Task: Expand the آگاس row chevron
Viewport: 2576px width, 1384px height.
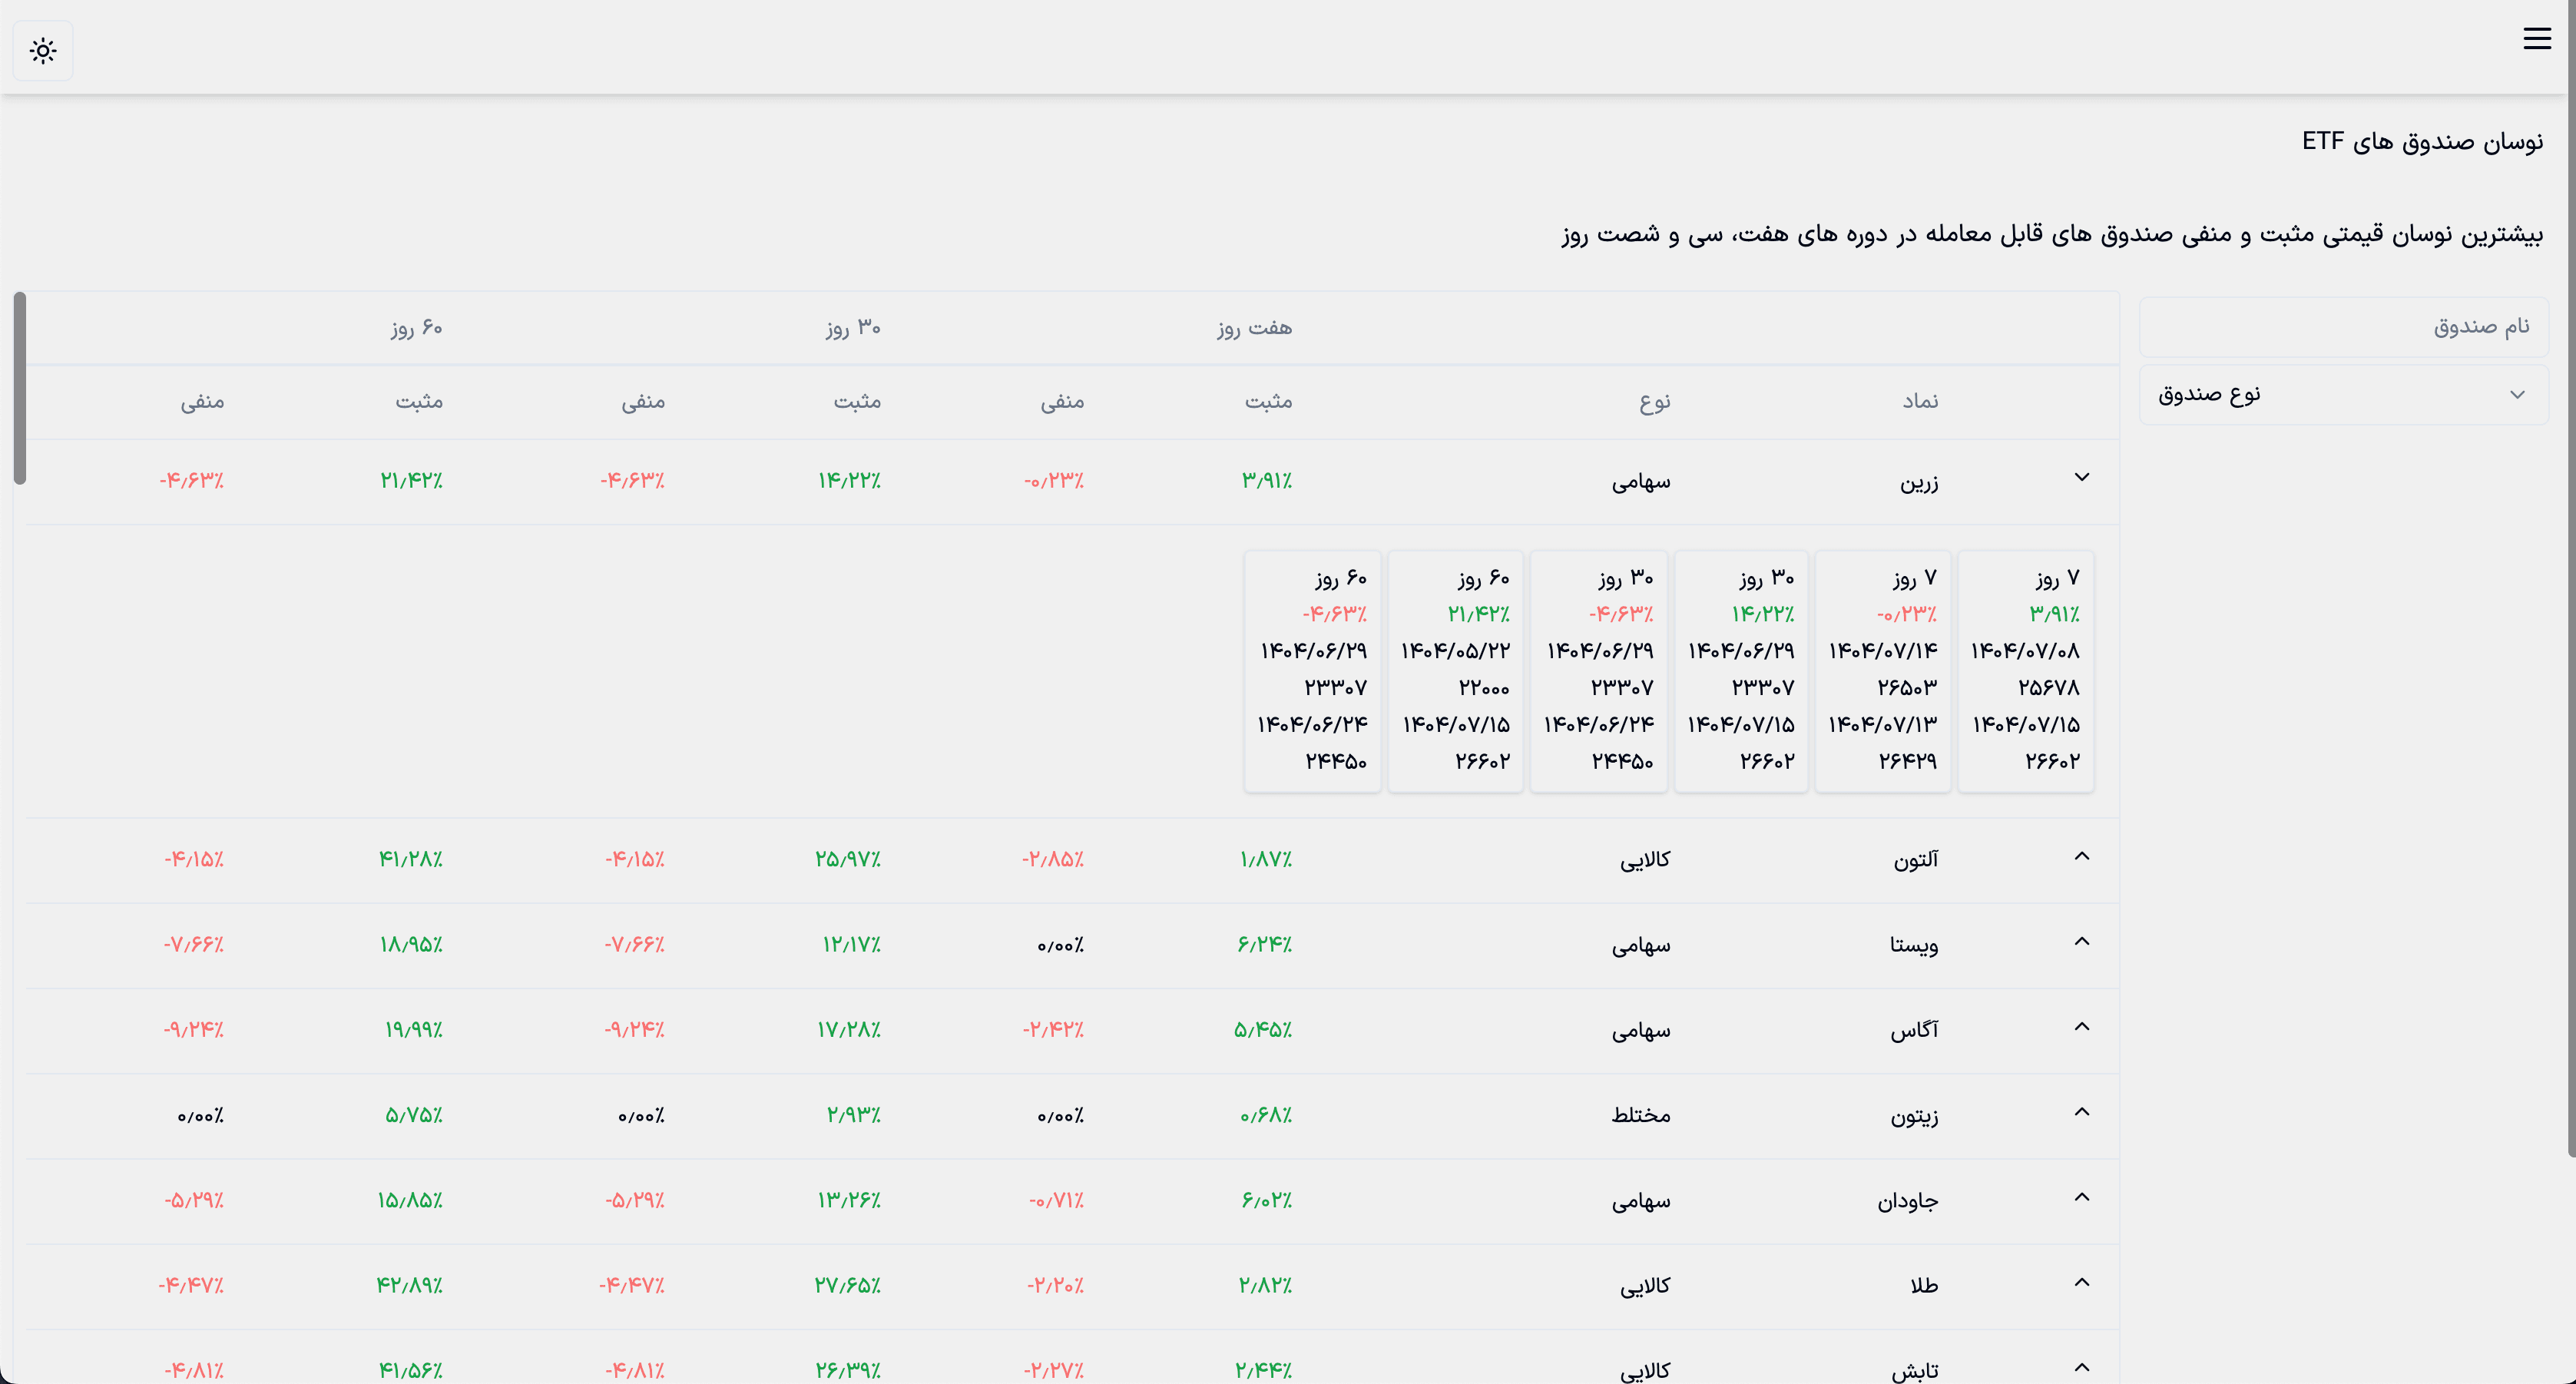Action: click(2081, 1026)
